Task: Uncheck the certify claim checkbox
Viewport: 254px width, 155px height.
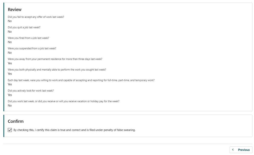Action: tap(10, 130)
